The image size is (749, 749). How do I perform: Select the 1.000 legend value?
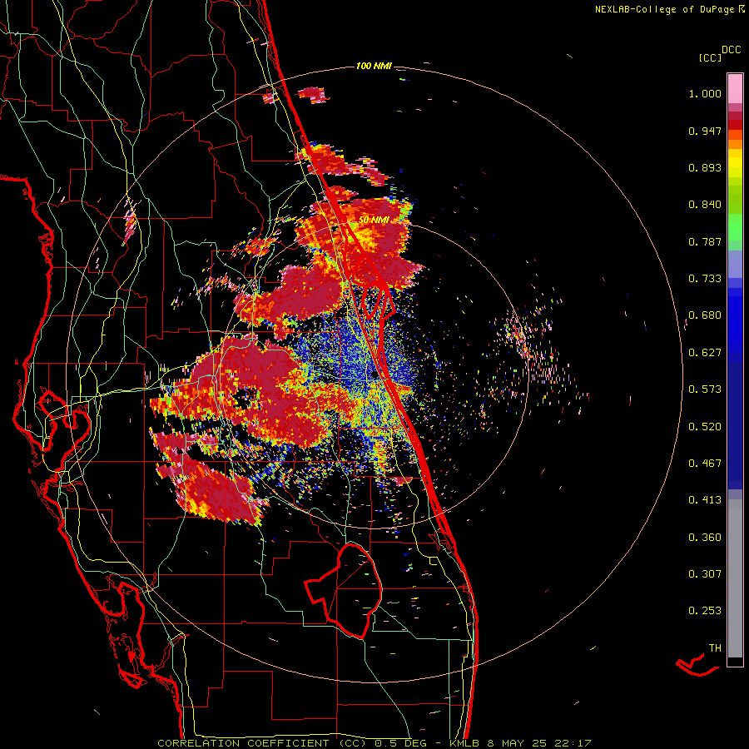pyautogui.click(x=705, y=93)
